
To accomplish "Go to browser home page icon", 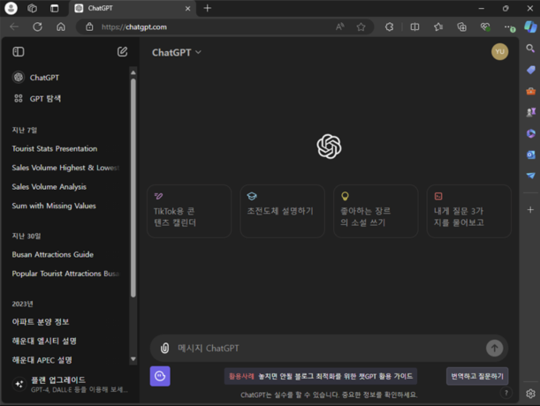I will tap(61, 26).
